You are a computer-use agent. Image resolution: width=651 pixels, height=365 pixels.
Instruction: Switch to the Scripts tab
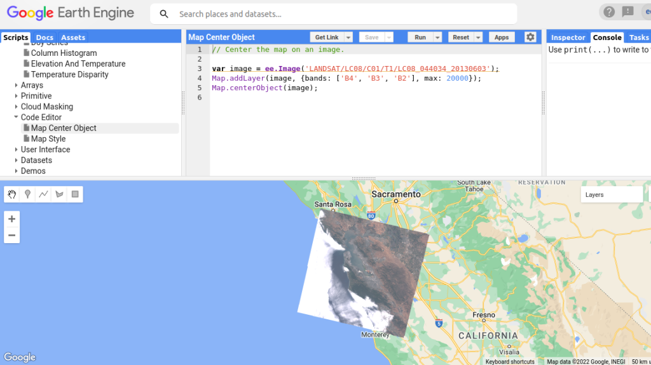point(15,37)
